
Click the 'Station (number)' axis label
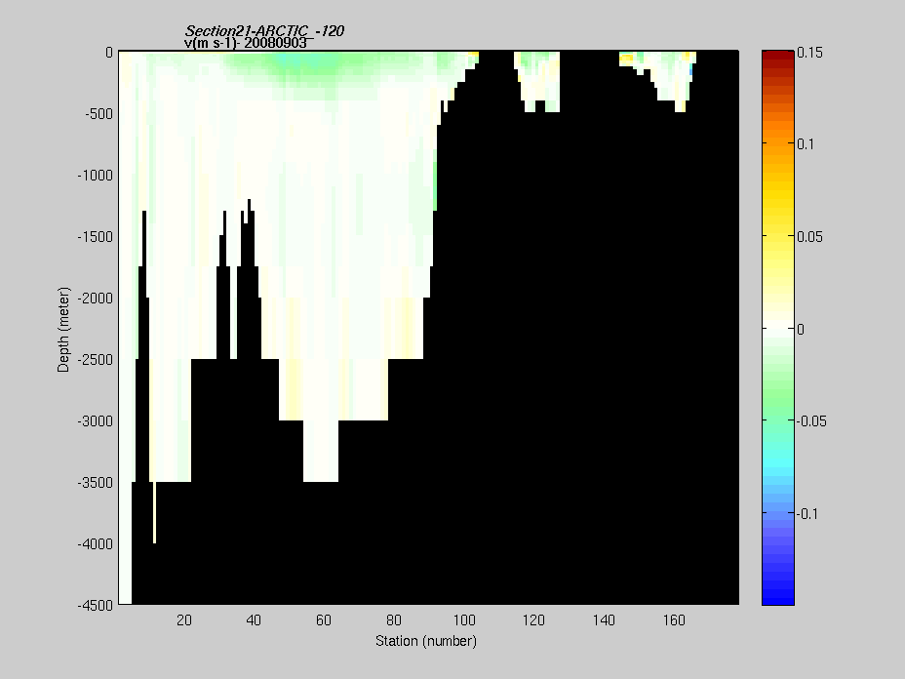pyautogui.click(x=426, y=641)
